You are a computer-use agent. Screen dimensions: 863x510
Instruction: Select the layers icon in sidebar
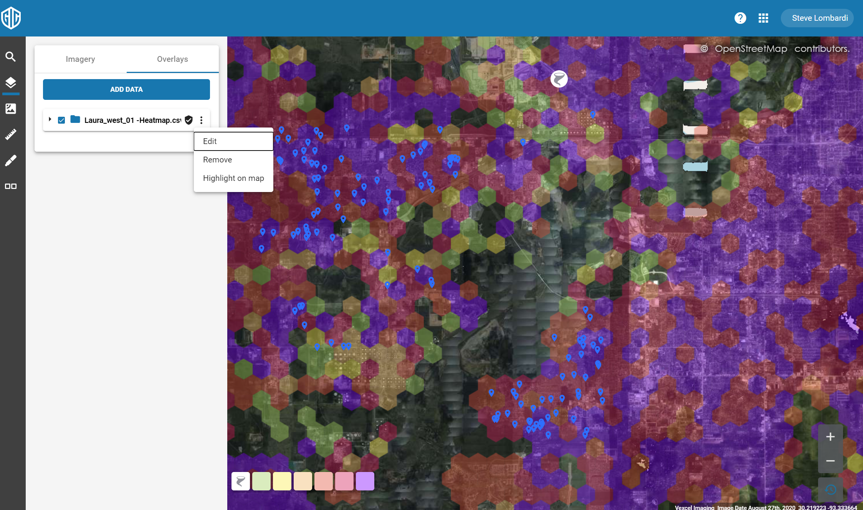pyautogui.click(x=11, y=83)
